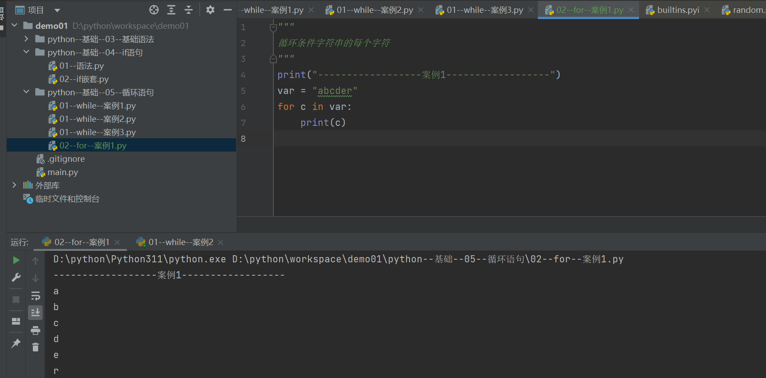Print the console output

tap(36, 330)
